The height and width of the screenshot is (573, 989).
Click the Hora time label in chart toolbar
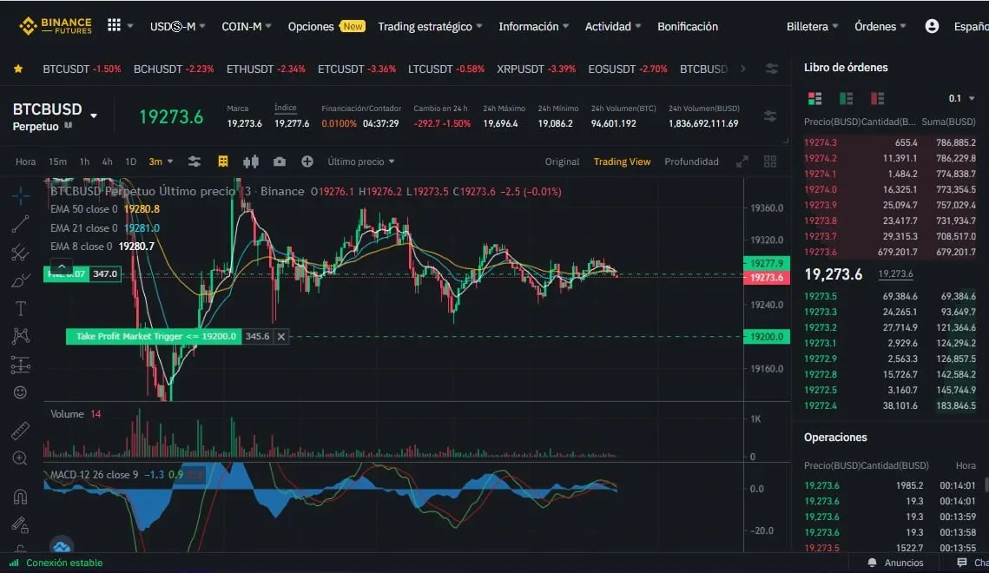tap(25, 162)
